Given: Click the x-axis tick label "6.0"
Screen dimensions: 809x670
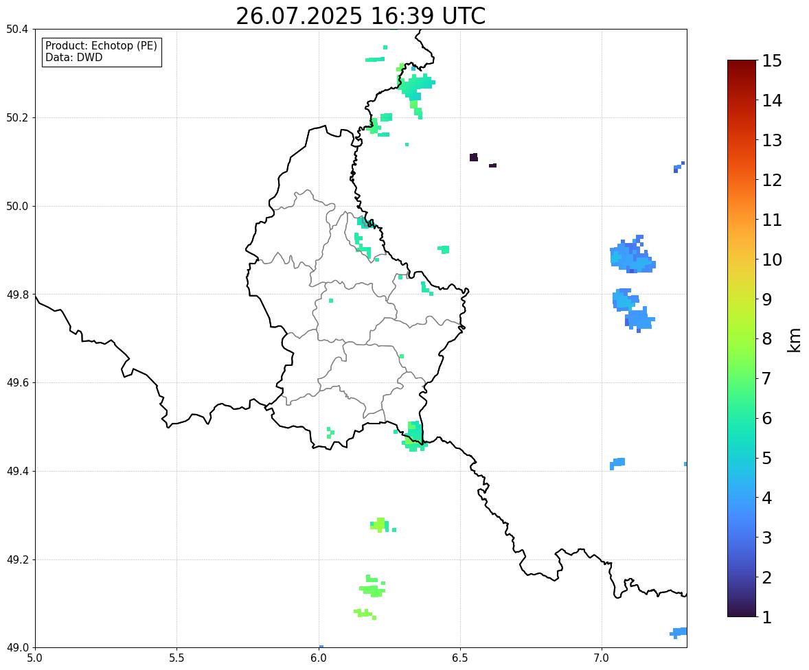Looking at the screenshot, I should click(x=319, y=658).
